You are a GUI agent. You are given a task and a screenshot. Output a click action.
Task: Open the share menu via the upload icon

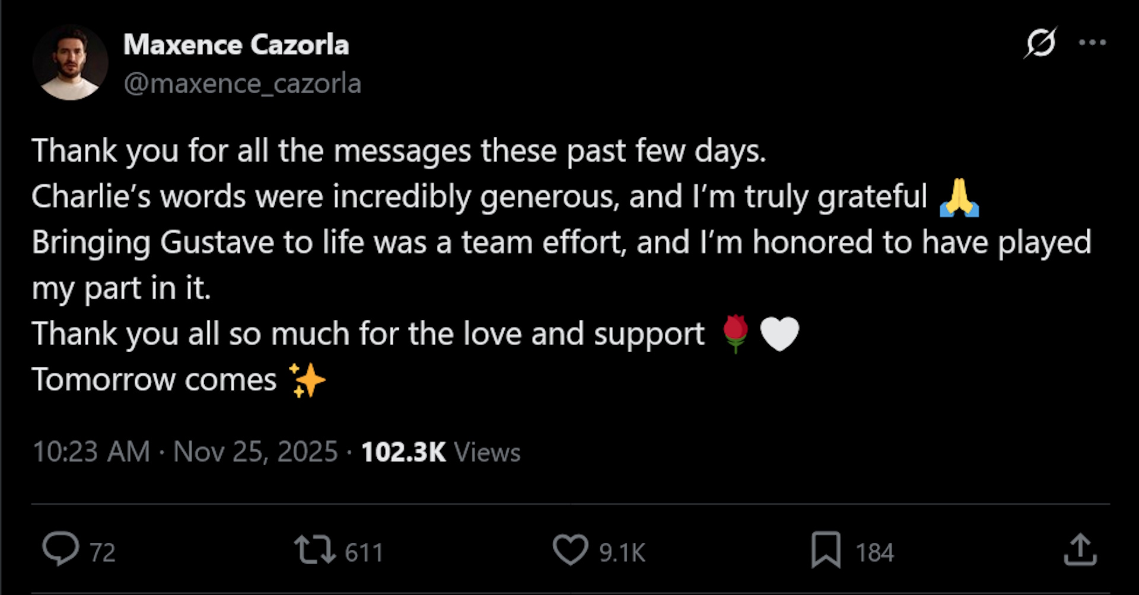coord(1080,549)
